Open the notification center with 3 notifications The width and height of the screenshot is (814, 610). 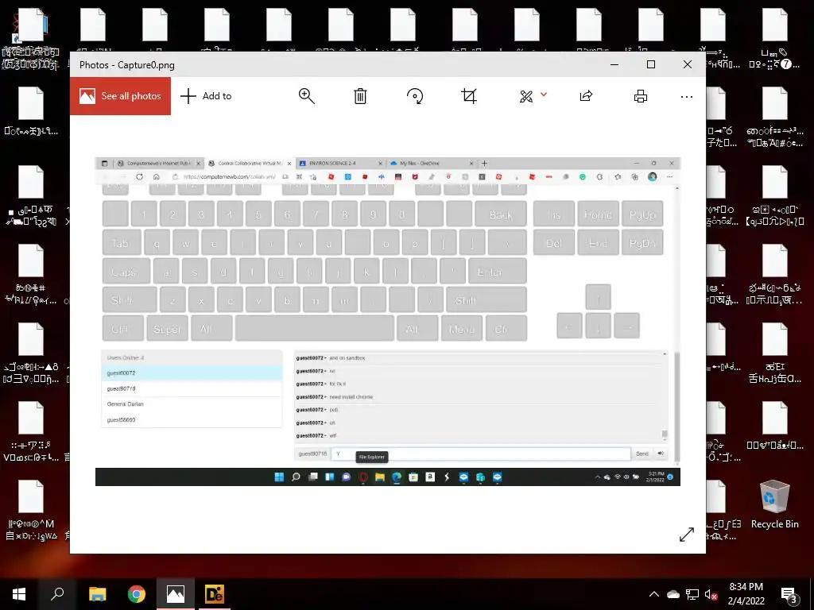tap(790, 595)
